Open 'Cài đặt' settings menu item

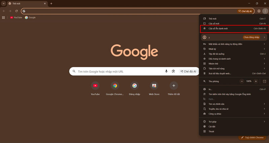click(234, 127)
